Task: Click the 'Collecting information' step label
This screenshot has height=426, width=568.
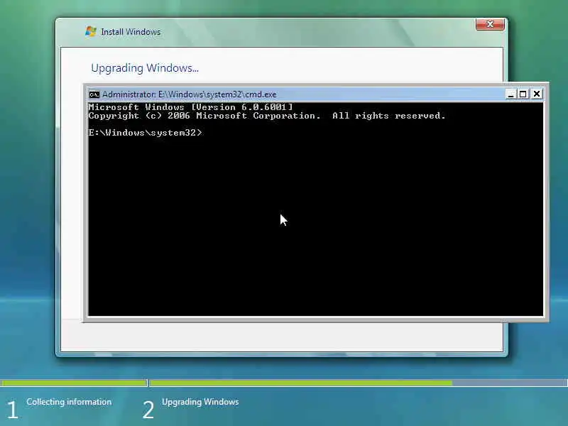Action: 69,402
